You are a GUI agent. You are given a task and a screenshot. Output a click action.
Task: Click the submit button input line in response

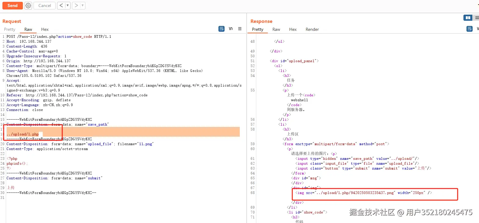[363, 168]
